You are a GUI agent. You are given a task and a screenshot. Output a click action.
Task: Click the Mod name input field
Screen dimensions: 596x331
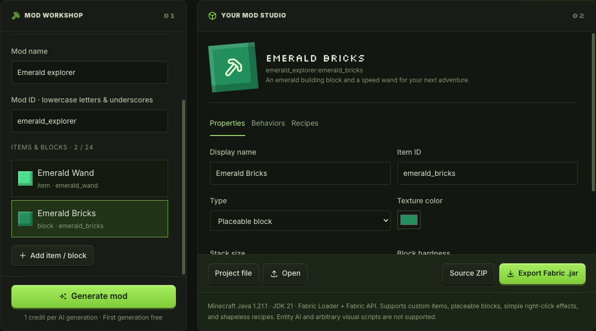coord(90,72)
